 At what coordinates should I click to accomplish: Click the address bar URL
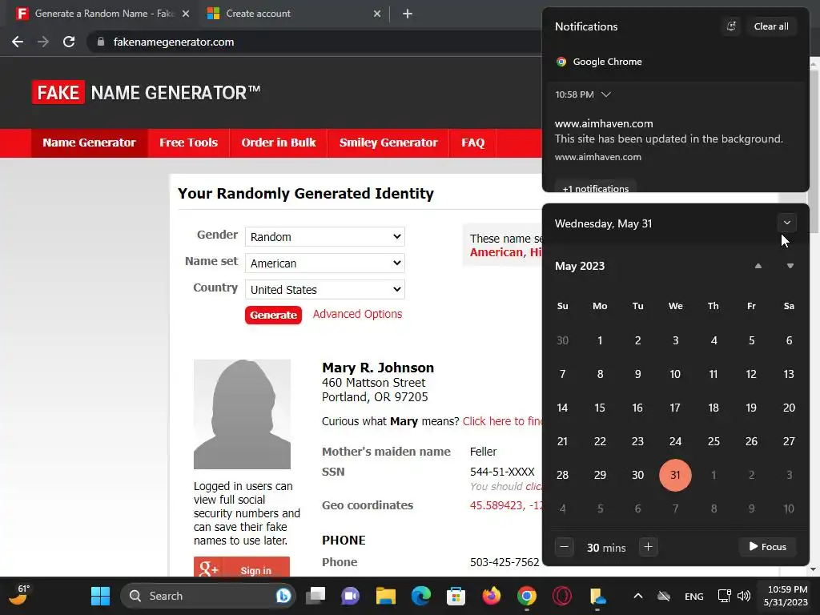[174, 42]
